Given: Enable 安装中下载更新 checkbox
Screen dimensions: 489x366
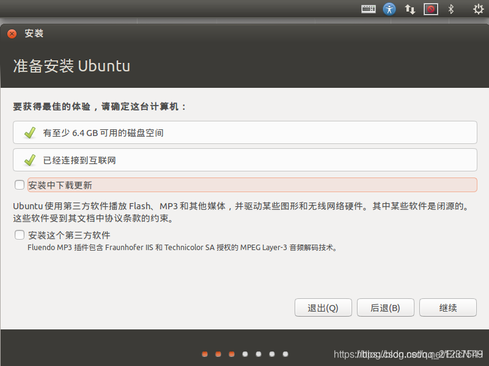Looking at the screenshot, I should (x=20, y=185).
